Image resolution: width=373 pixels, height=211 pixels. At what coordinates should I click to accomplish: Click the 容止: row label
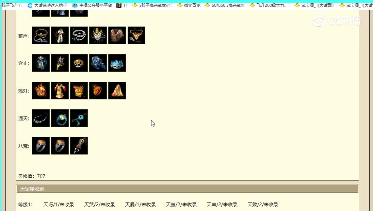point(24,64)
